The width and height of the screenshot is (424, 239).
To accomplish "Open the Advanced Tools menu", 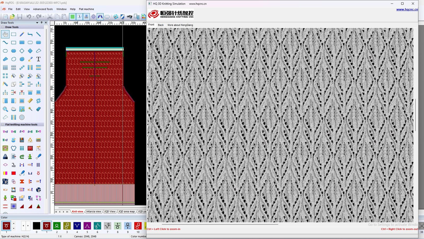I will click(43, 9).
